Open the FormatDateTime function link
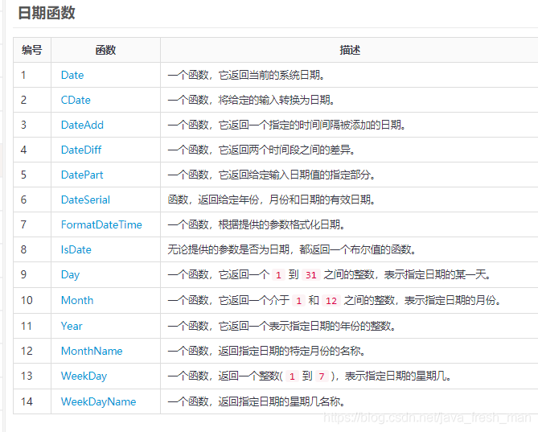 101,224
